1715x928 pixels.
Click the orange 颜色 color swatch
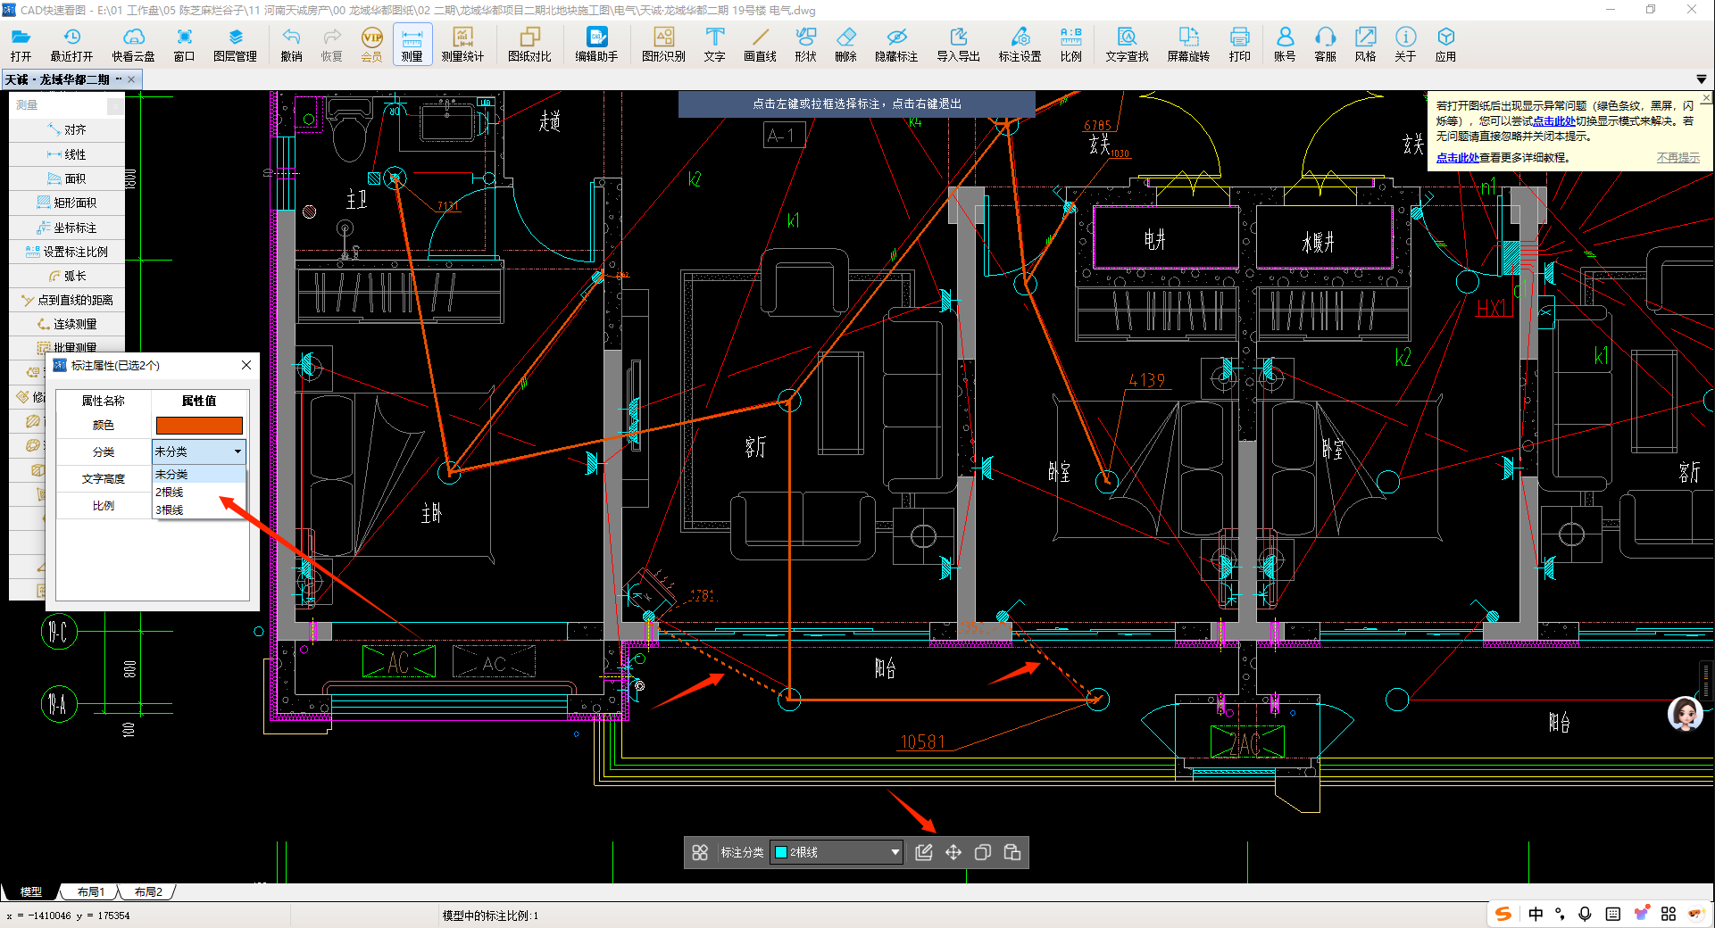[199, 426]
